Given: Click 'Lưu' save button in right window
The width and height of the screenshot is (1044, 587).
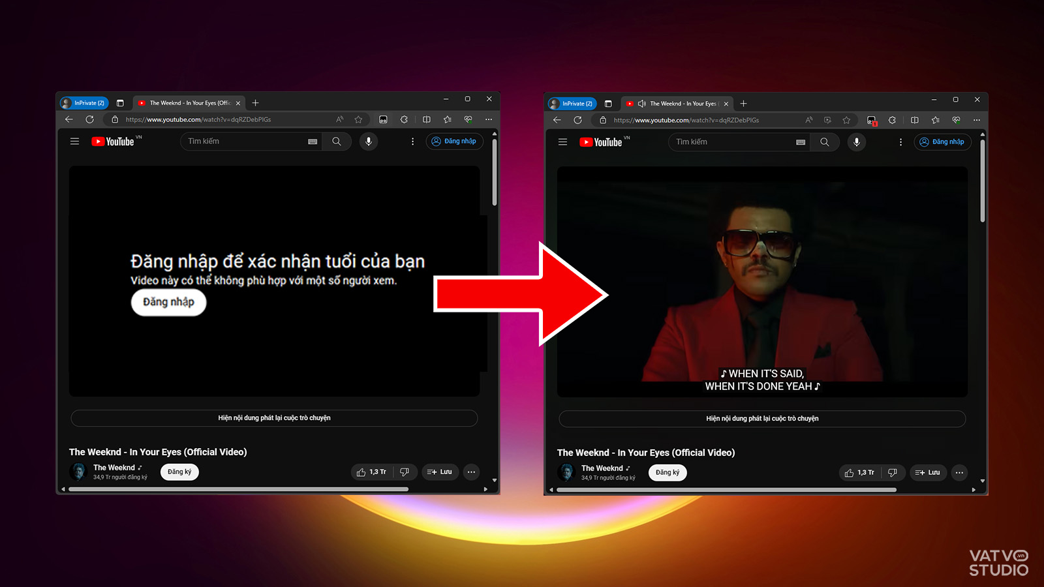Looking at the screenshot, I should (x=928, y=472).
